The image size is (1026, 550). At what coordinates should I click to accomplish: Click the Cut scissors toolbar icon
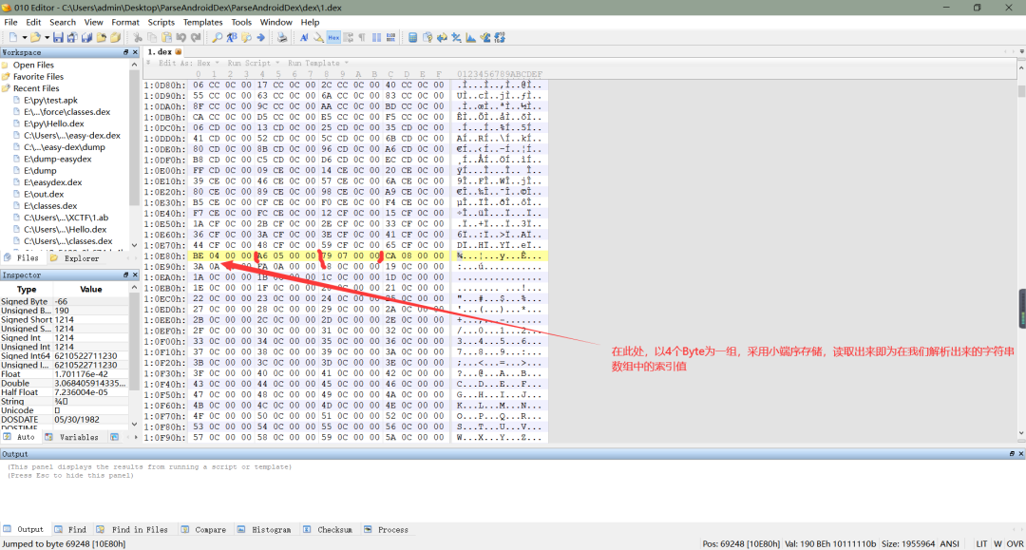tap(139, 38)
